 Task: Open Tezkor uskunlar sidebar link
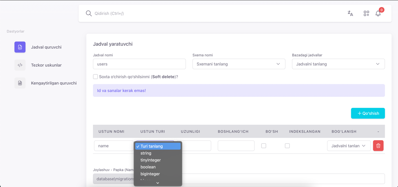tap(46, 65)
